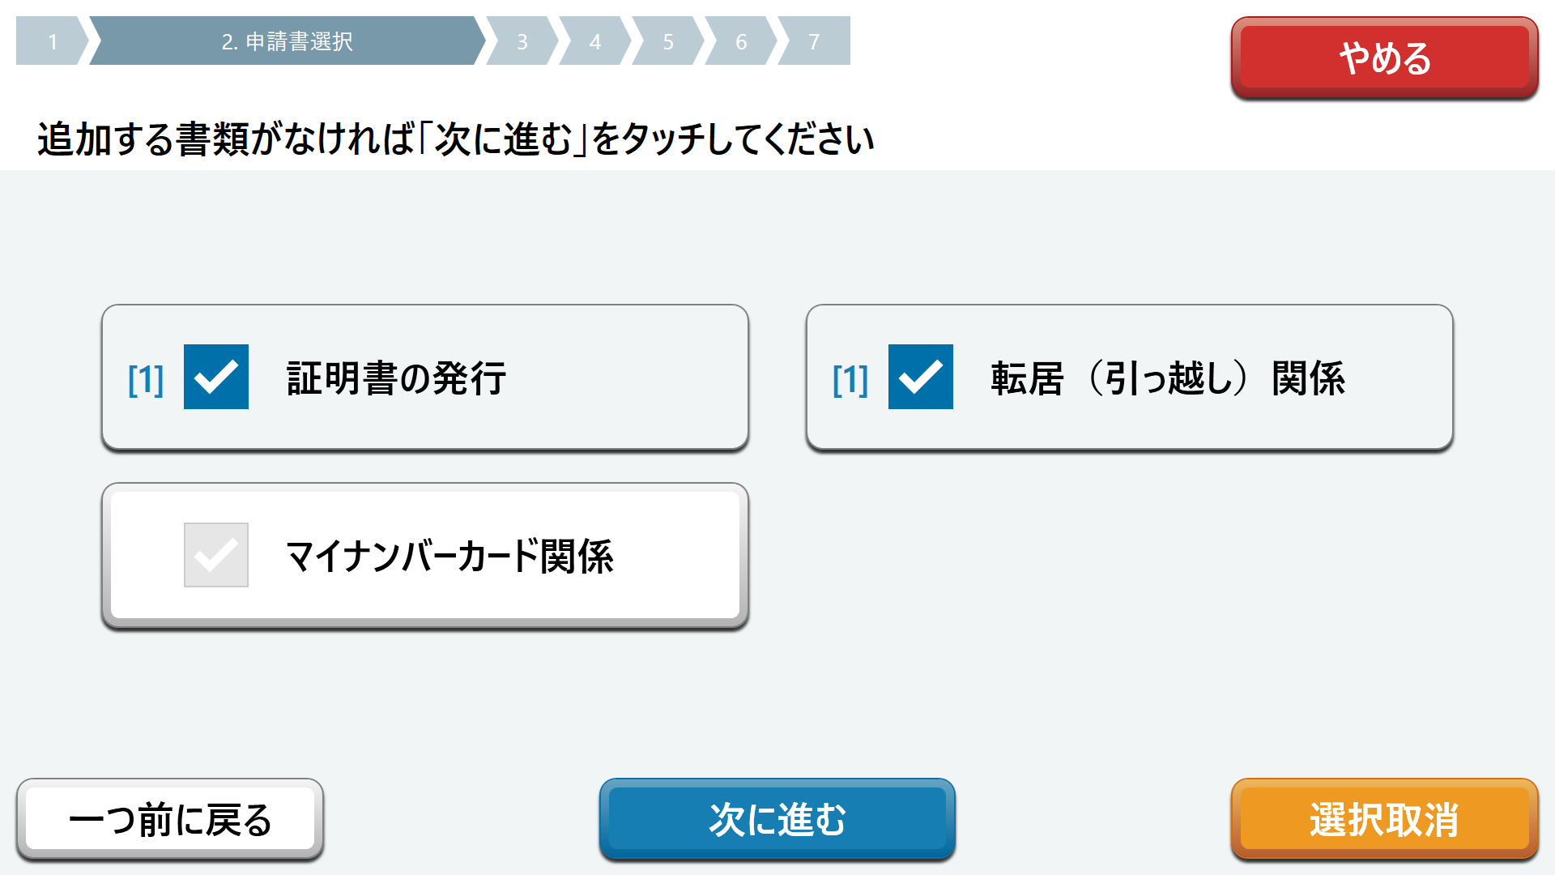This screenshot has height=875, width=1555.
Task: Tap step 4 chevron in the progress bar
Action: (594, 42)
